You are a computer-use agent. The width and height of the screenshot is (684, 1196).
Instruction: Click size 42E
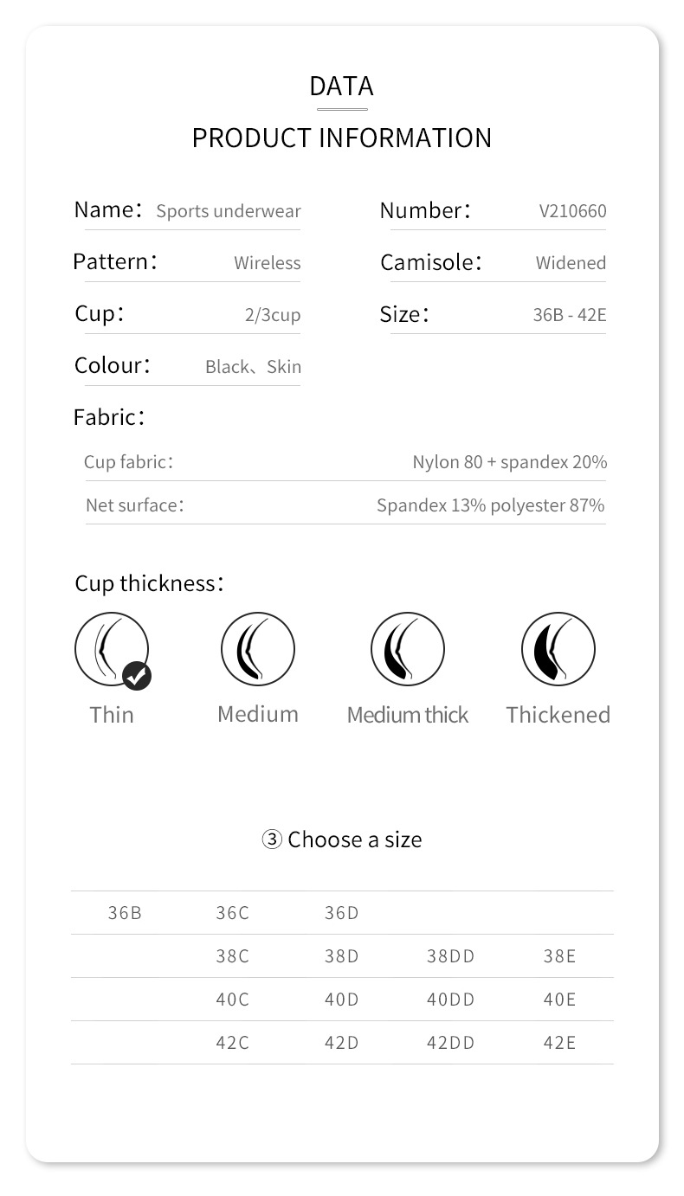[559, 1043]
